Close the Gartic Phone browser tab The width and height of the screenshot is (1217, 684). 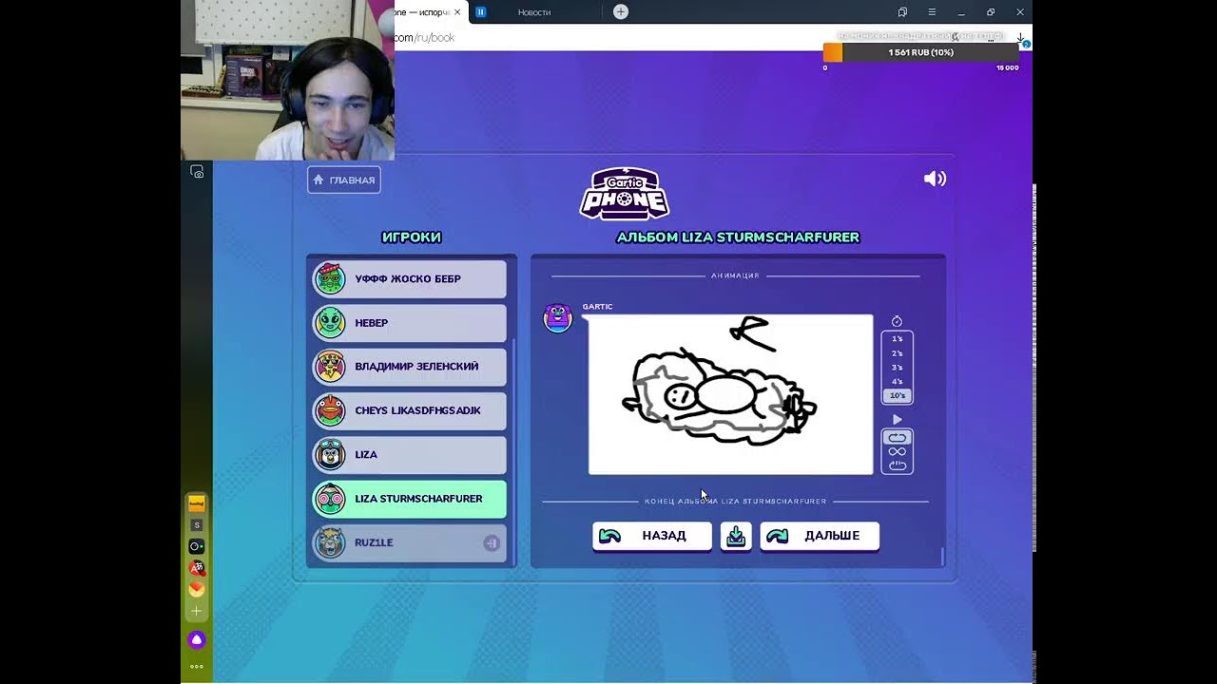click(457, 12)
